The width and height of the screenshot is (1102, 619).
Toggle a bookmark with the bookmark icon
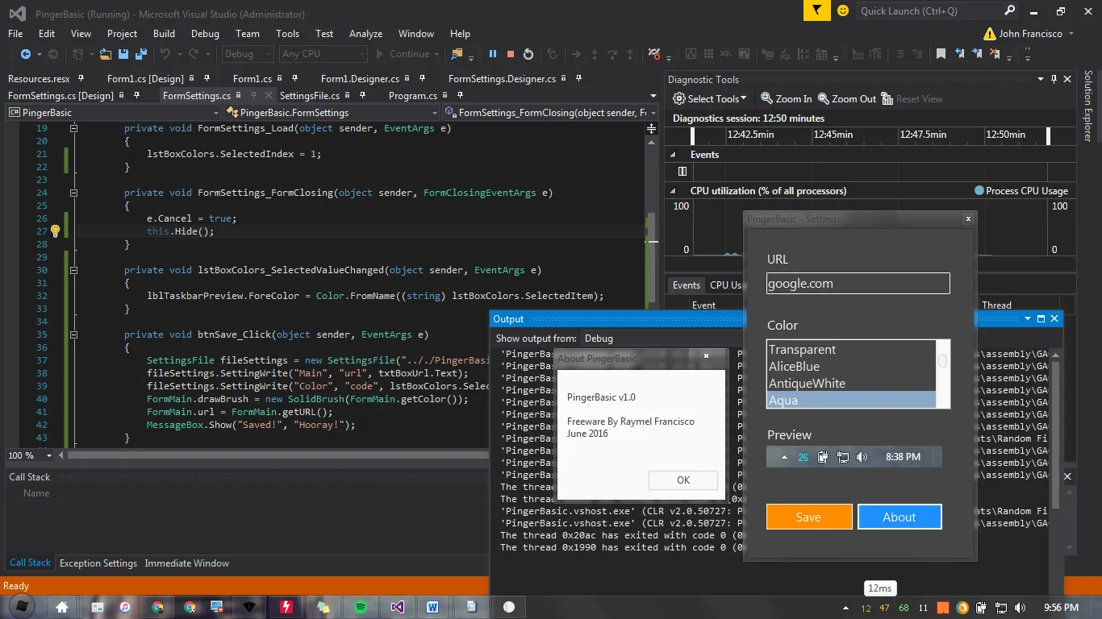(x=941, y=53)
